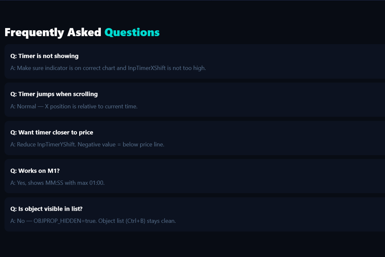Click the "MM:SS" format text
Viewport: 385px width, 257px height.
[55, 183]
